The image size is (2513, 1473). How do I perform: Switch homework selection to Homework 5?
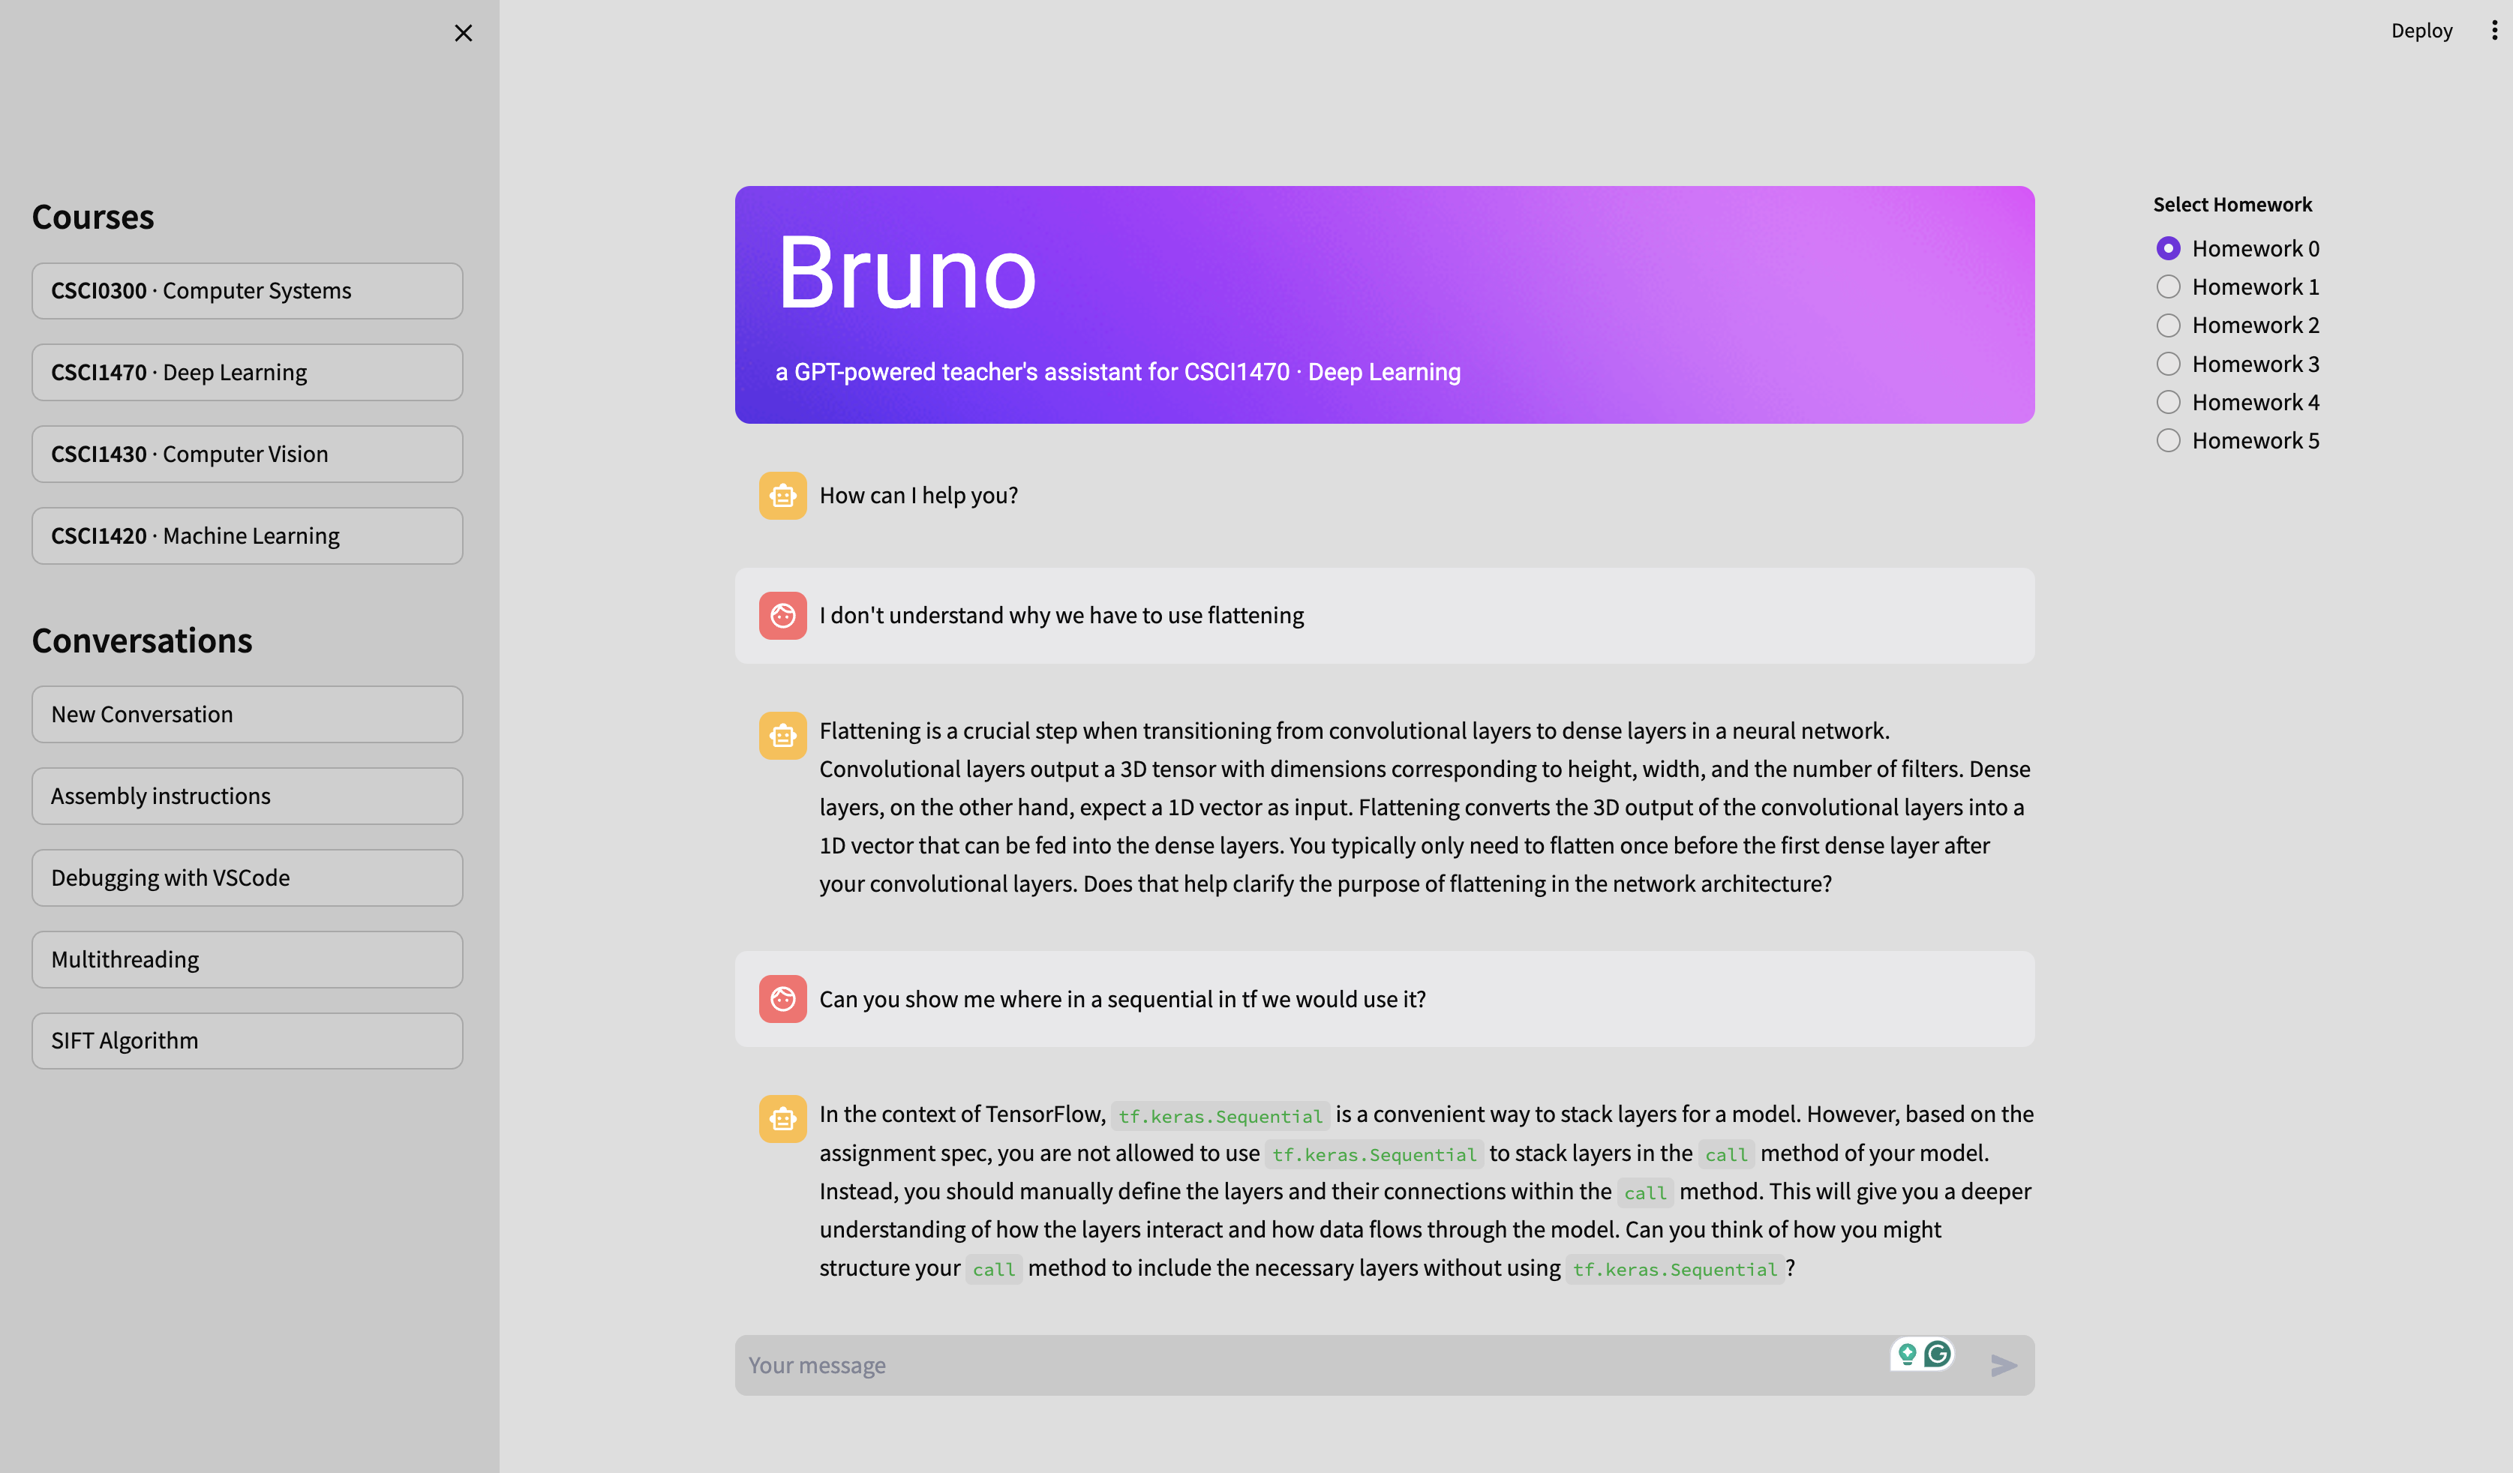click(x=2168, y=439)
